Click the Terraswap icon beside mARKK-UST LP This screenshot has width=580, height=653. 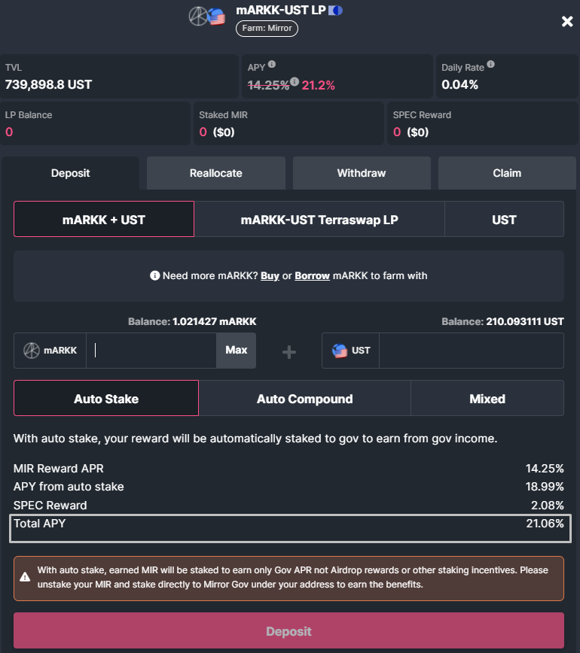point(335,11)
